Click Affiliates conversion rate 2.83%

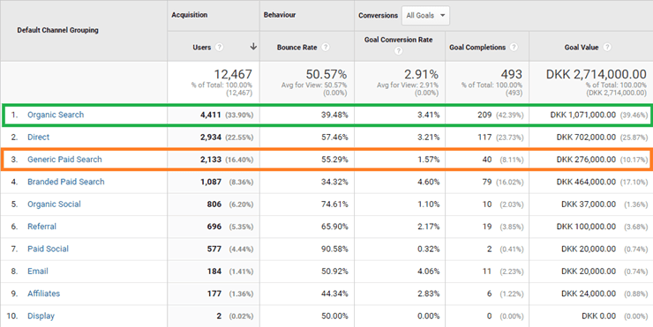(x=429, y=294)
